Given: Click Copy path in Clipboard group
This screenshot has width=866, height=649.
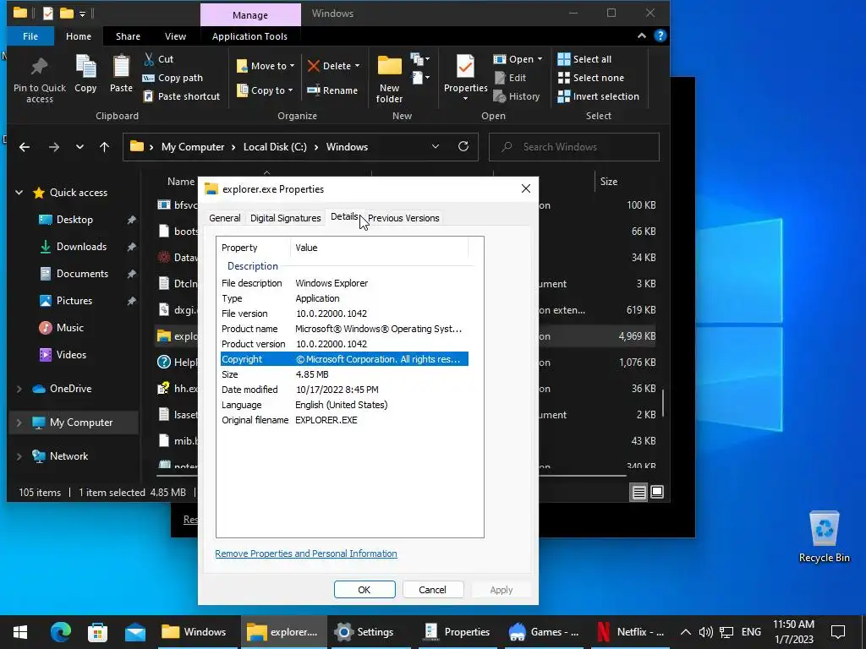Looking at the screenshot, I should (173, 78).
